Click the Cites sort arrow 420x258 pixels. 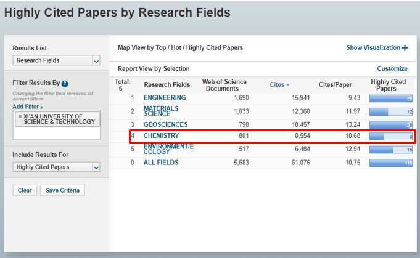(288, 85)
